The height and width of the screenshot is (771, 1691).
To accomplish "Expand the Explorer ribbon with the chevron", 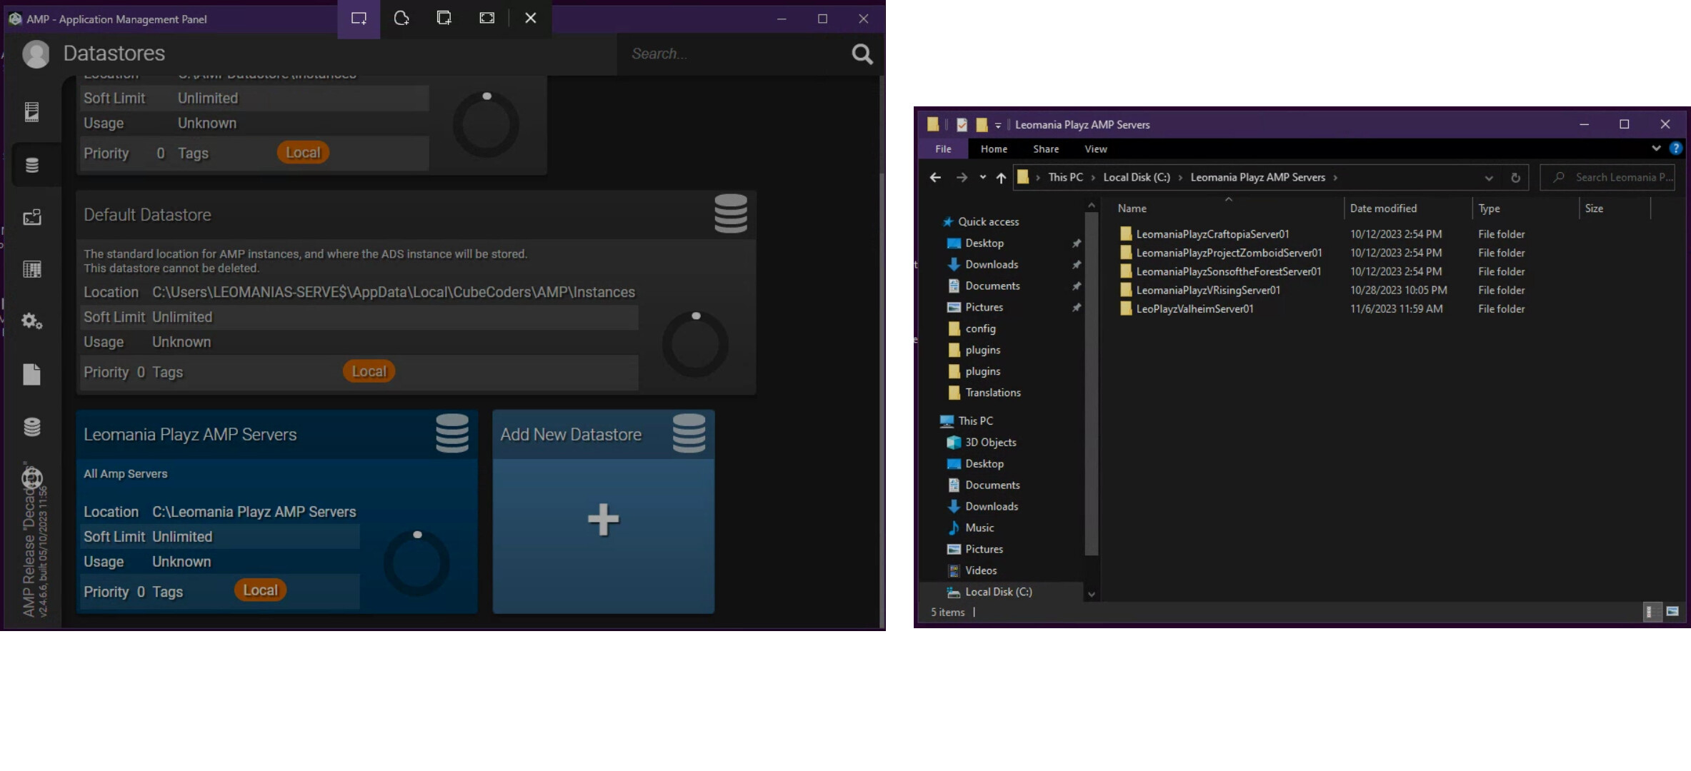I will click(x=1656, y=148).
